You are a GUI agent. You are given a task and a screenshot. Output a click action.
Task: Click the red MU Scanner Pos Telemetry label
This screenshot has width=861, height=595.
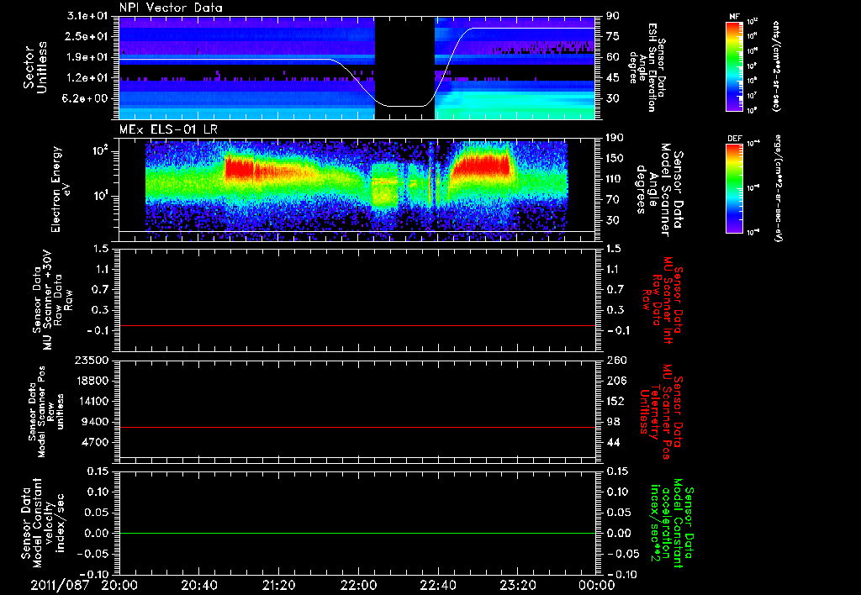[662, 412]
